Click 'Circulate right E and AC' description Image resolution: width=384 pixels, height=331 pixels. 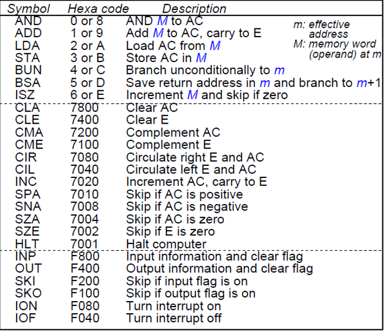click(195, 157)
